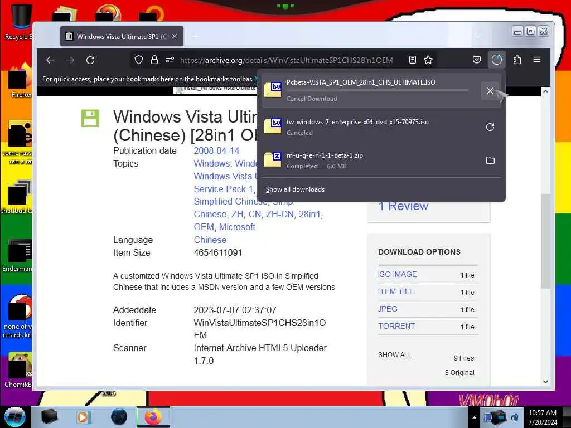571x428 pixels.
Task: Open the dark globe taskbar icon
Action: click(x=119, y=417)
